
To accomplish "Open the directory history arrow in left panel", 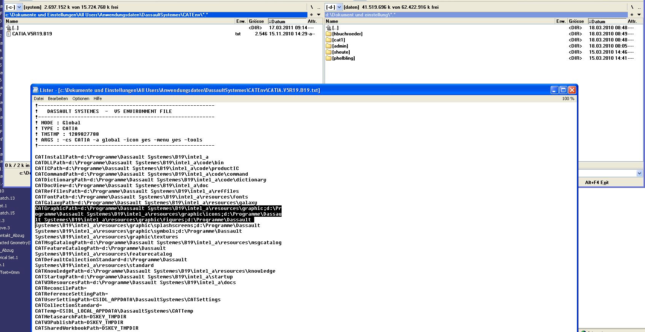I will coord(319,15).
